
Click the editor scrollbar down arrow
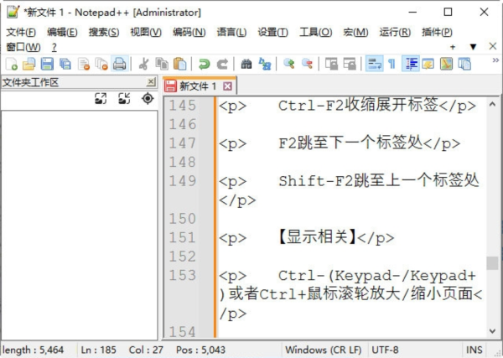[492, 331]
